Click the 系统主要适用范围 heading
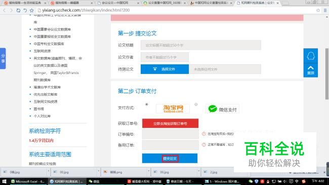The image size is (329, 185). pyautogui.click(x=50, y=154)
